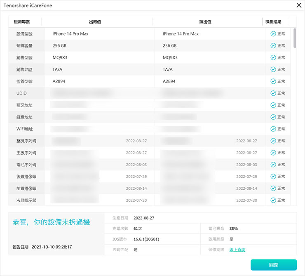Click the battery life value 85%
The width and height of the screenshot is (305, 276).
[233, 229]
